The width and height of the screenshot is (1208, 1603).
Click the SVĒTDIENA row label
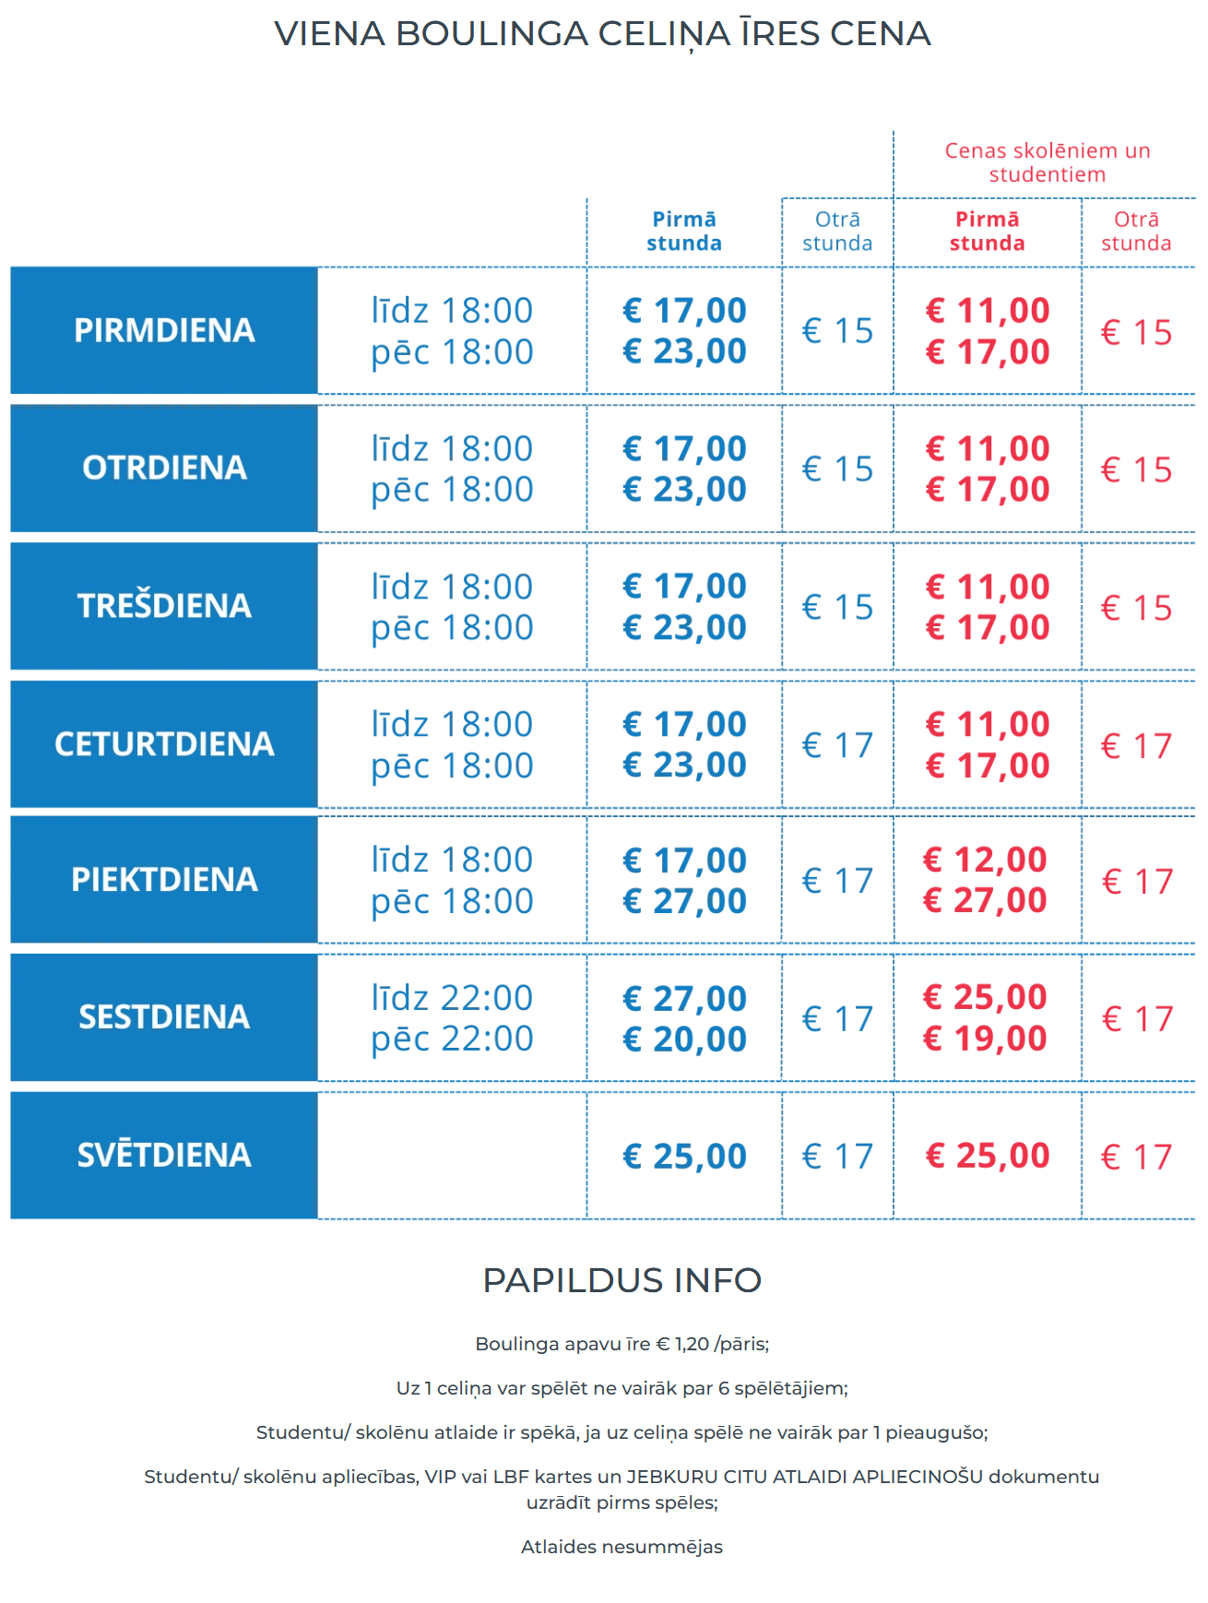164,1155
